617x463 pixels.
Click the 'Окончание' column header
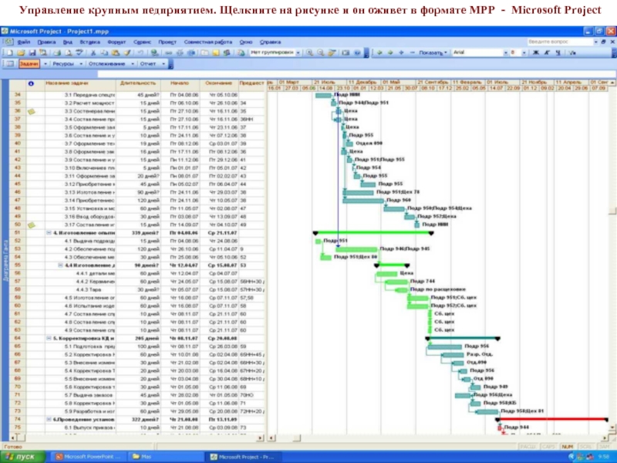219,83
